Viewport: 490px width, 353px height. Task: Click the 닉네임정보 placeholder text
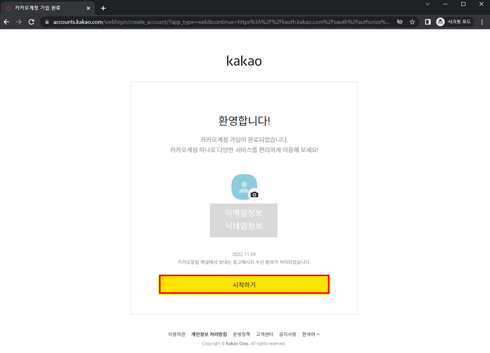pos(244,226)
